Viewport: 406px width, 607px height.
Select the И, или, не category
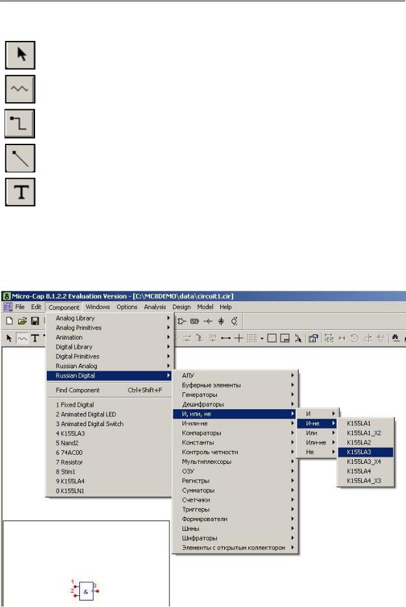235,414
